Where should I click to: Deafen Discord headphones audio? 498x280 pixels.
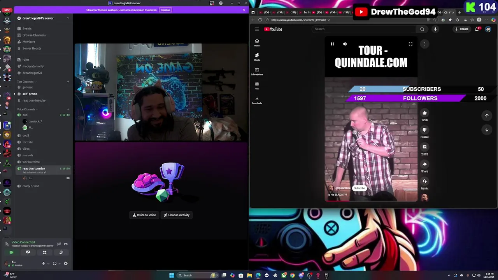pyautogui.click(x=54, y=264)
